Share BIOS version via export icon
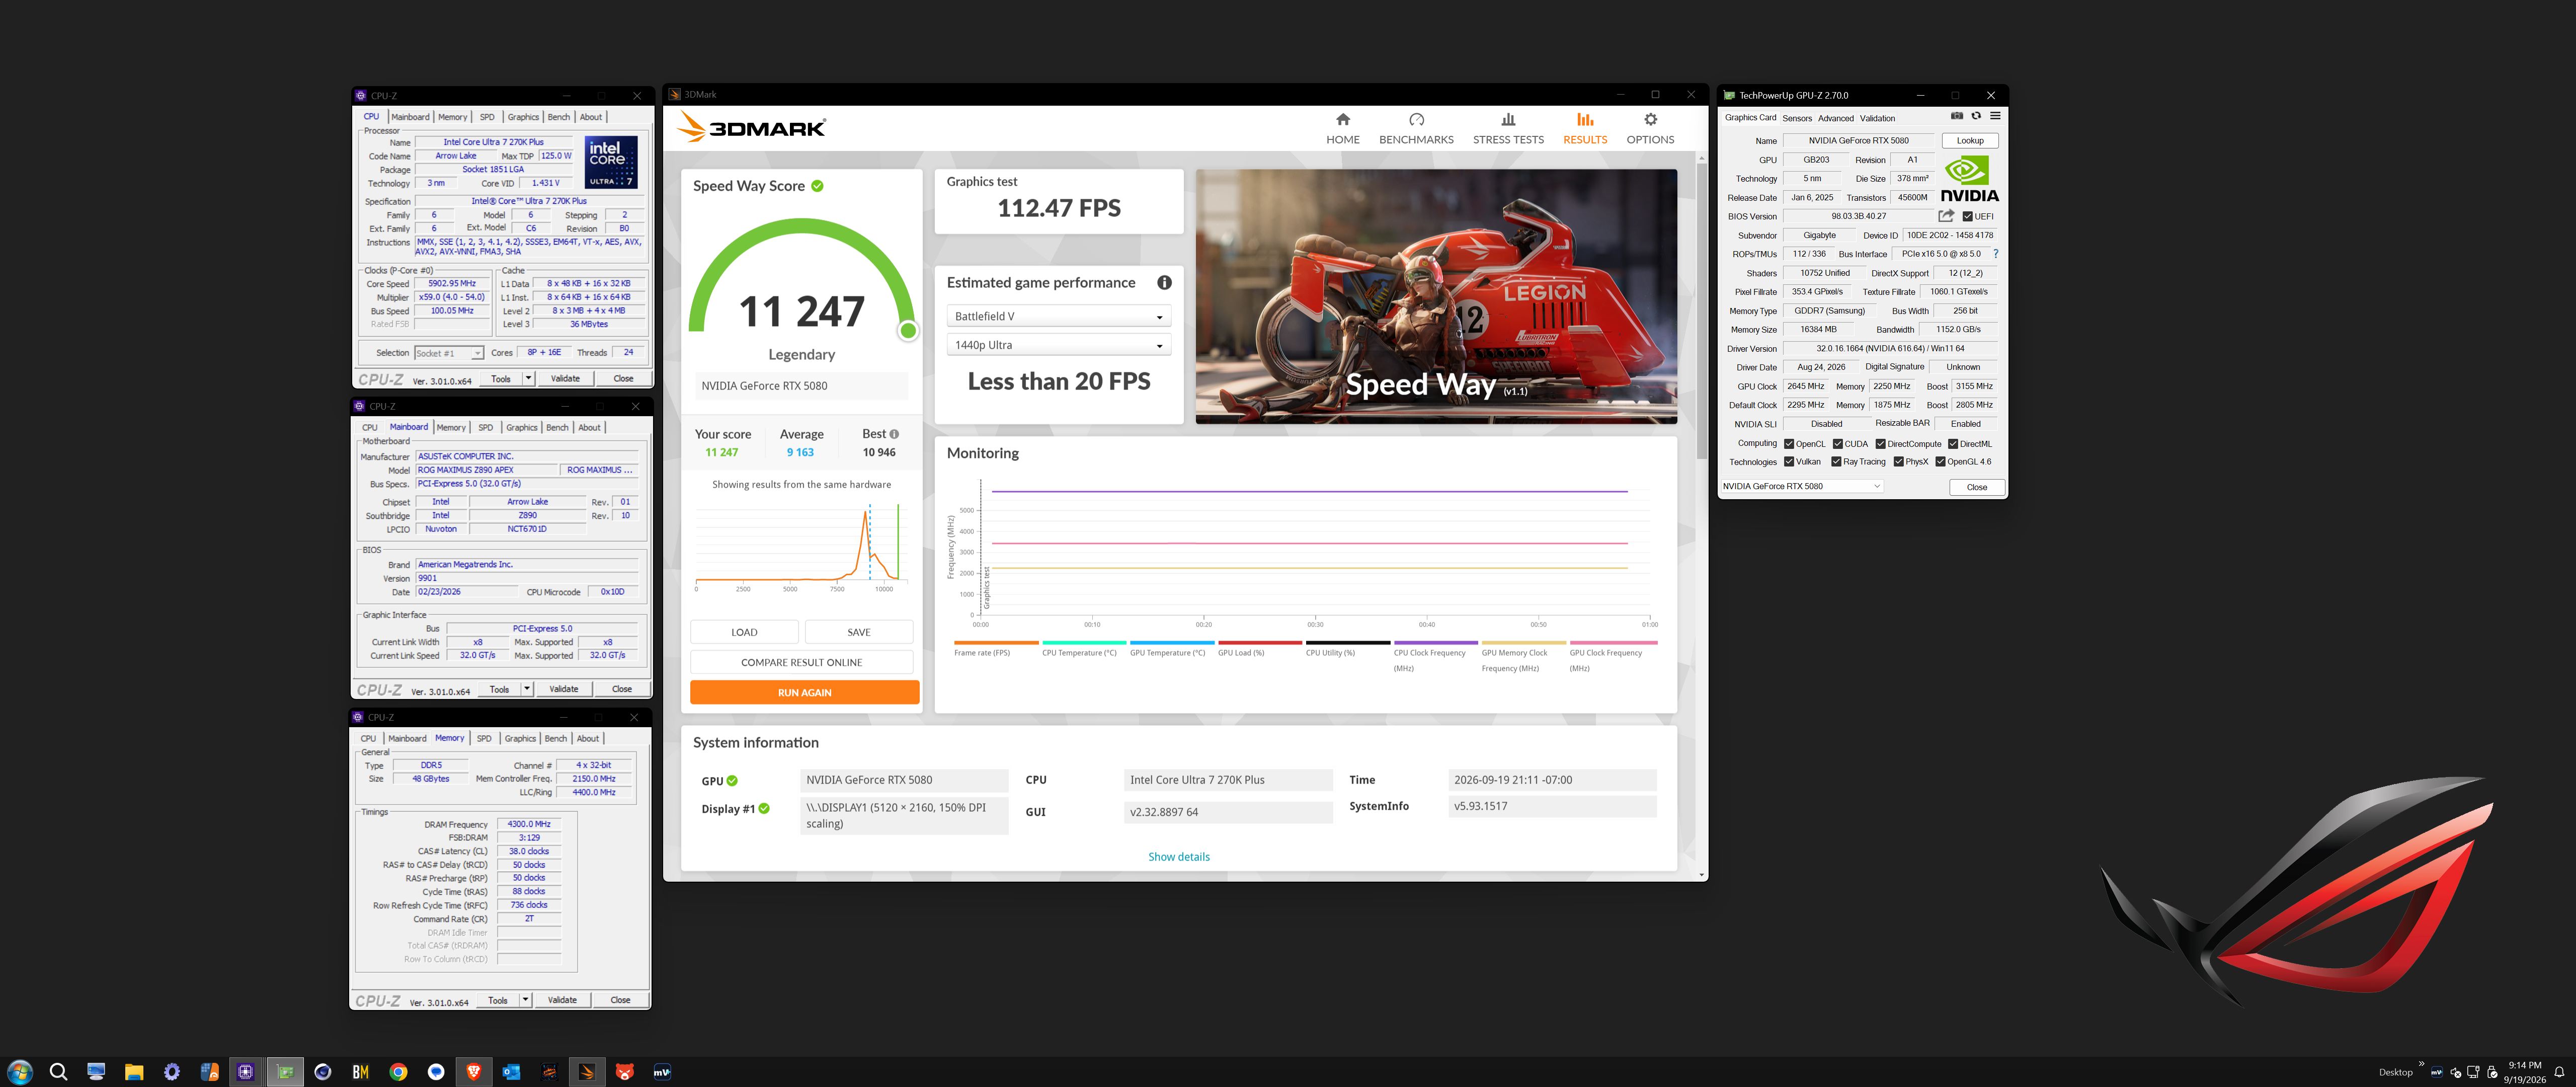2576x1087 pixels. point(1946,216)
